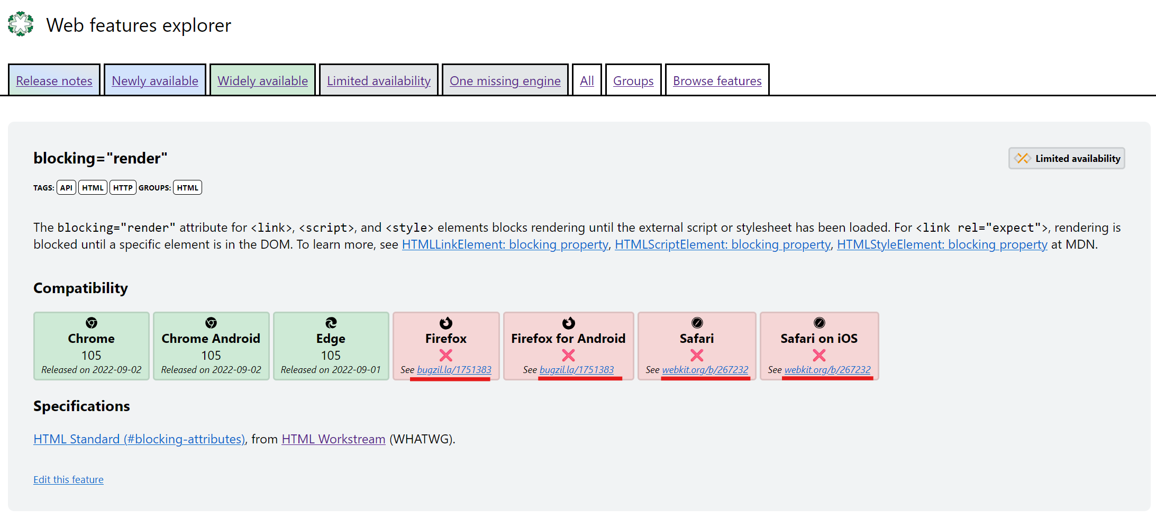Open Browse features
This screenshot has width=1156, height=518.
point(717,80)
